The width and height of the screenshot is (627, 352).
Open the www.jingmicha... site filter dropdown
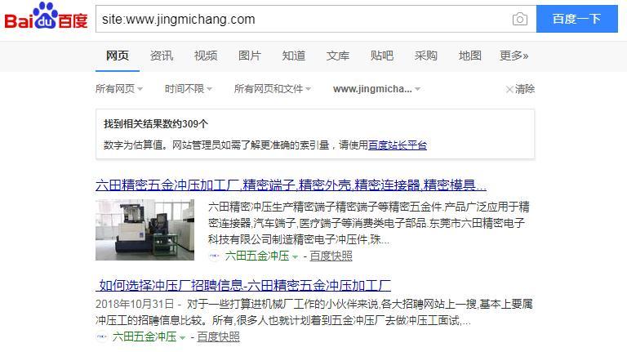pos(376,89)
